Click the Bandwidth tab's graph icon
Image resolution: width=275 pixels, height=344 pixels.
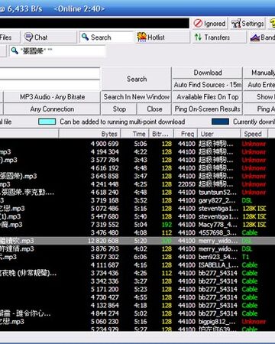[x=255, y=37]
